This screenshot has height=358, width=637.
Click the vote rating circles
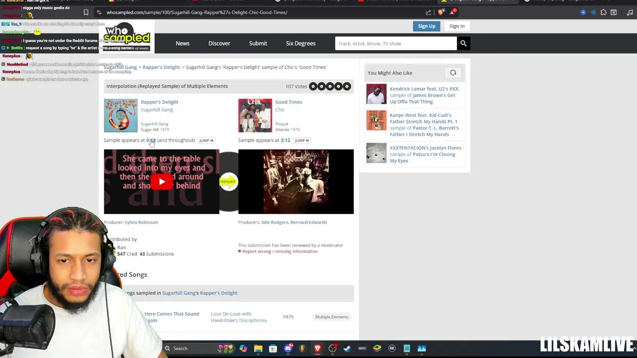330,87
